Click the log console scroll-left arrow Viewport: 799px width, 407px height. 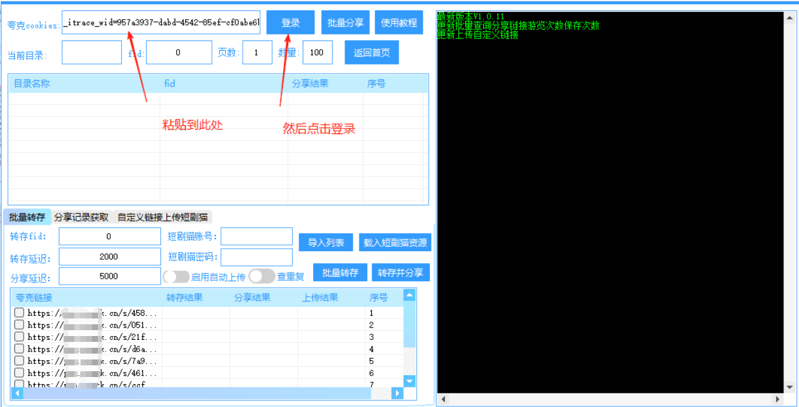[443, 399]
